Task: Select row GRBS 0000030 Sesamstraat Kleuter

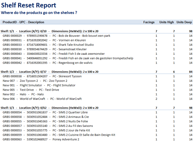Action: coord(96,49)
